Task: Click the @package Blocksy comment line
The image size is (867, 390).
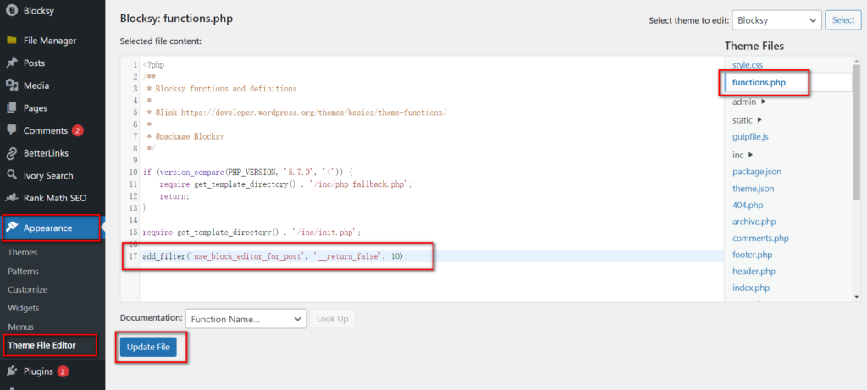Action: click(x=185, y=136)
